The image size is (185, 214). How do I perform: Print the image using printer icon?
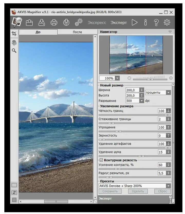[54, 23]
